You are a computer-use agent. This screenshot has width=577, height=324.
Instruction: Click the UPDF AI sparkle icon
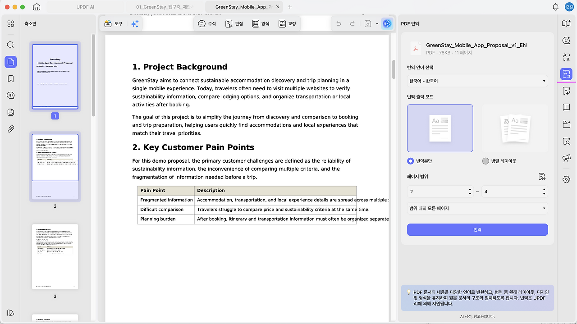(x=134, y=24)
